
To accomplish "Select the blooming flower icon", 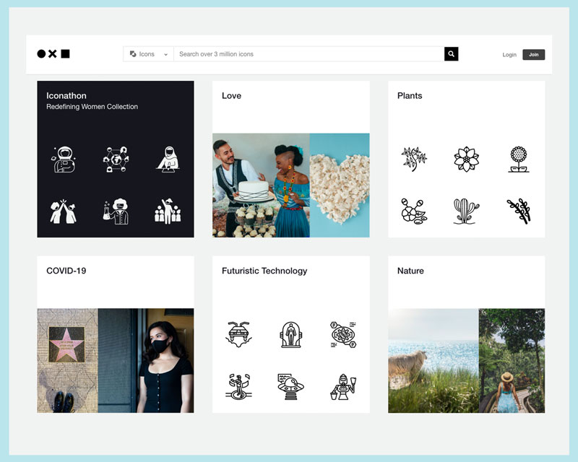I will [x=466, y=159].
